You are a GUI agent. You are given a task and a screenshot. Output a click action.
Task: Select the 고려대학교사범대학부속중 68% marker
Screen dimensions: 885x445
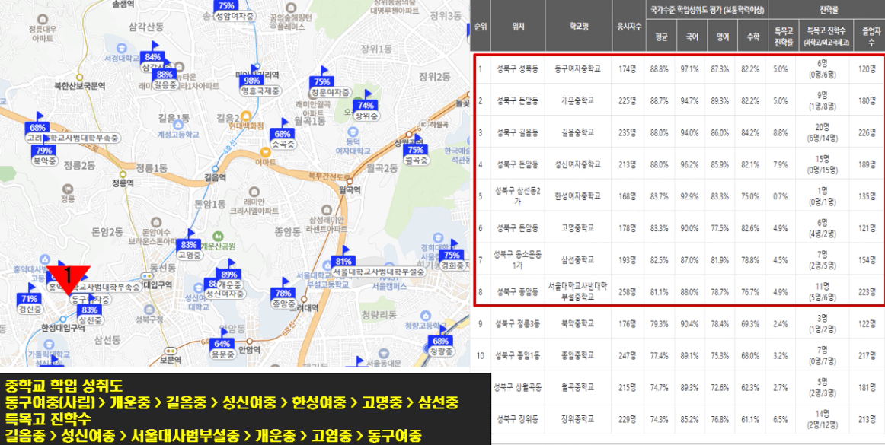[x=37, y=128]
